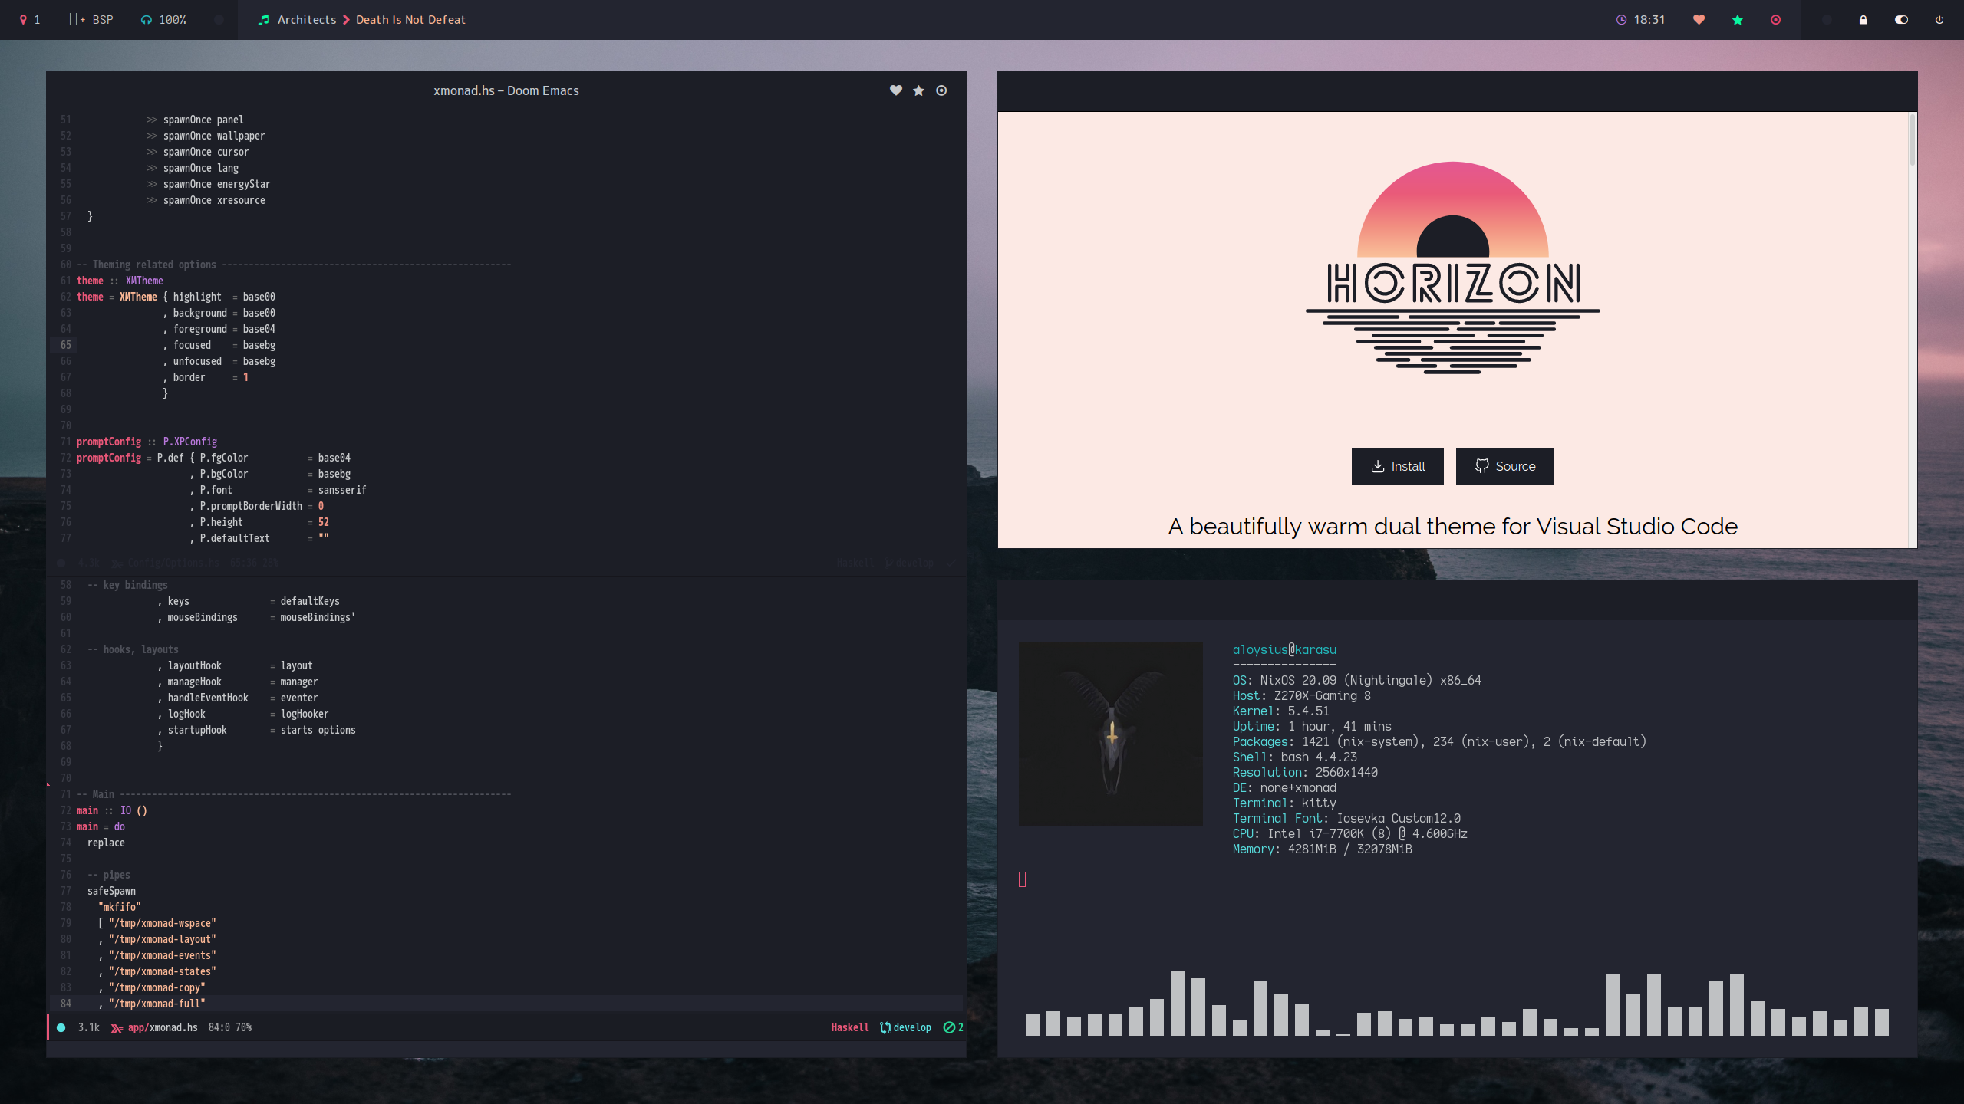This screenshot has height=1104, width=1964.
Task: Click the power icon in the top bar
Action: (x=1939, y=20)
